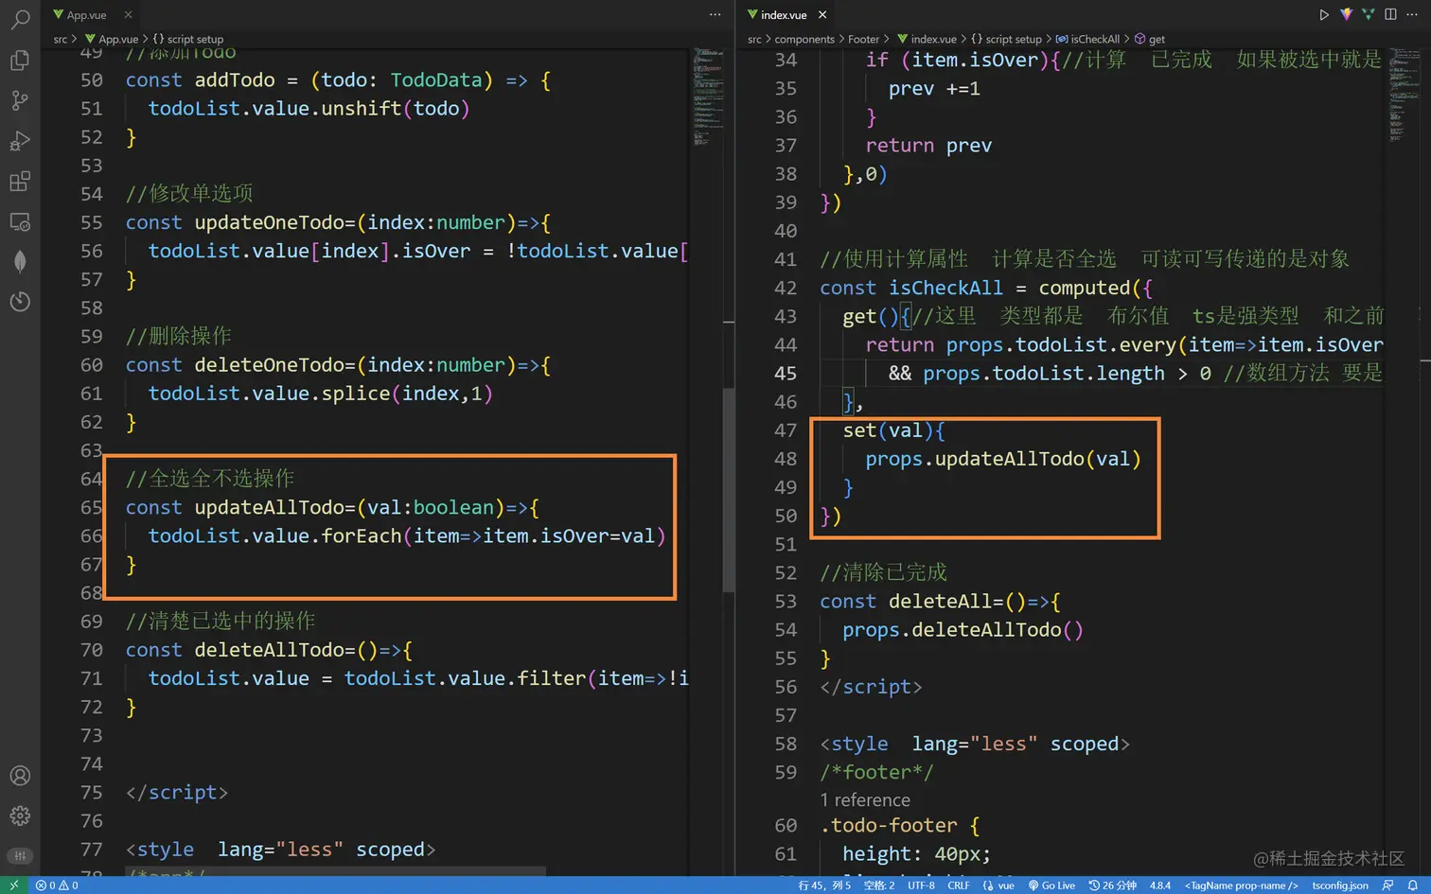Image resolution: width=1431 pixels, height=894 pixels.
Task: Open the notifications bell
Action: click(x=1413, y=885)
